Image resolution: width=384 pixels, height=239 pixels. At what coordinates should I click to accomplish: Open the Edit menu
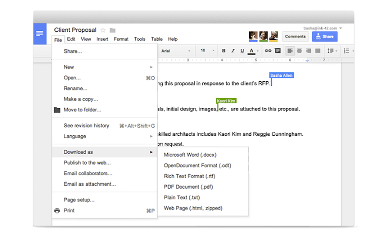[x=71, y=39]
